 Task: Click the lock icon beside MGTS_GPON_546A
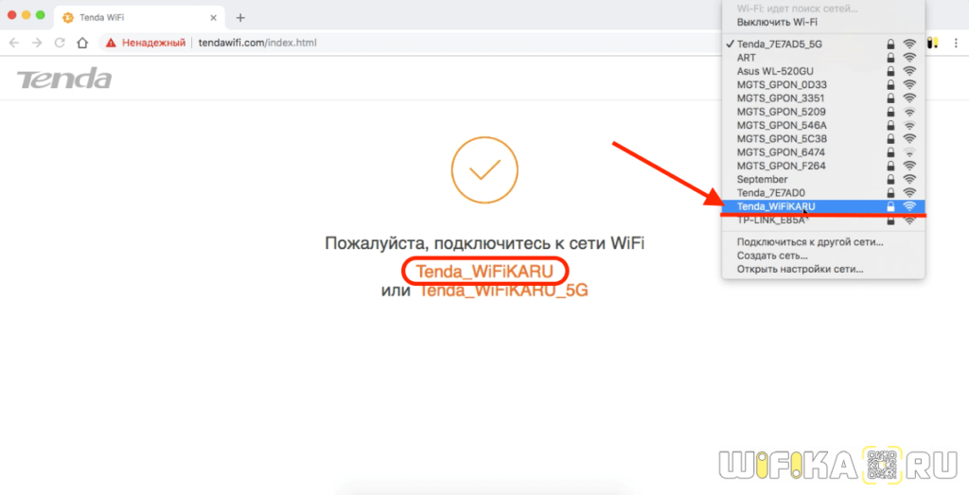(x=890, y=126)
